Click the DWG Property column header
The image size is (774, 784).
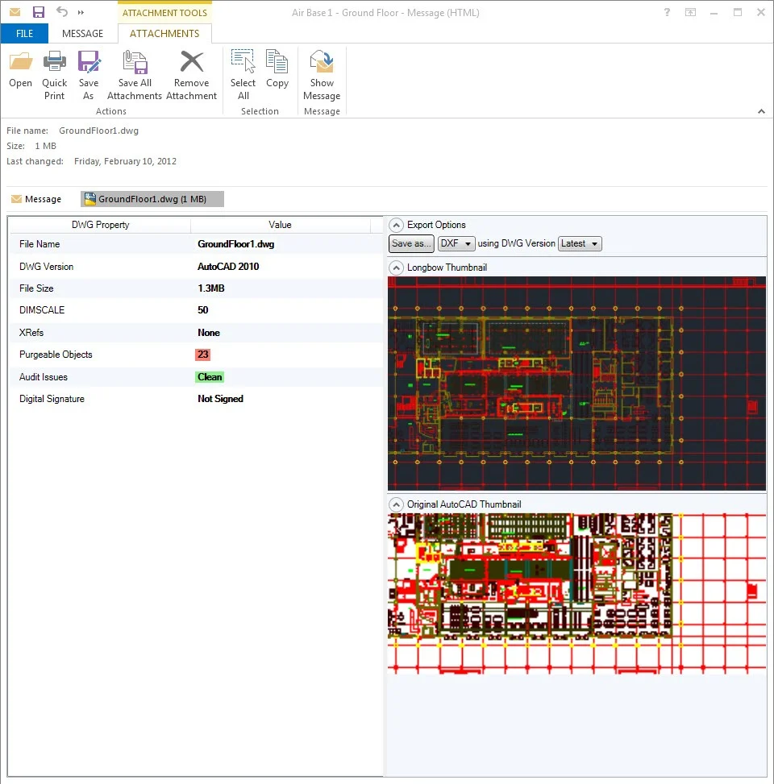[x=100, y=225]
